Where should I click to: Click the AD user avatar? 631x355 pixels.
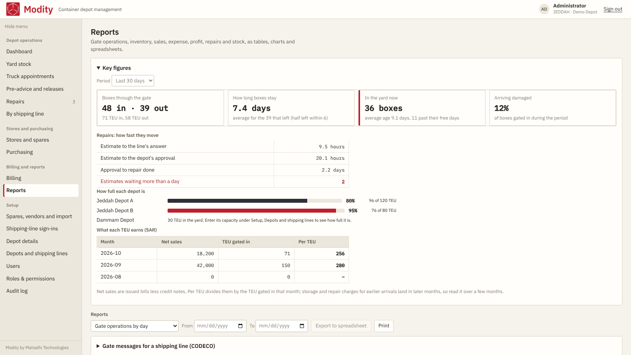click(x=544, y=9)
